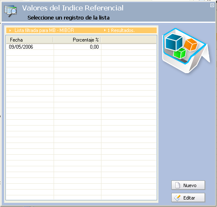Click the green cube in the graphic
The width and height of the screenshot is (217, 207).
pos(180,53)
